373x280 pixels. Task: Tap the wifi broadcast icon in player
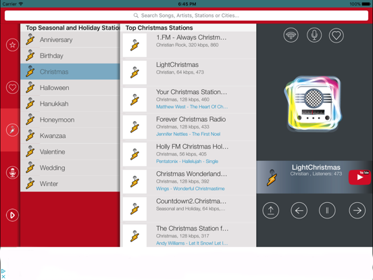click(x=291, y=35)
